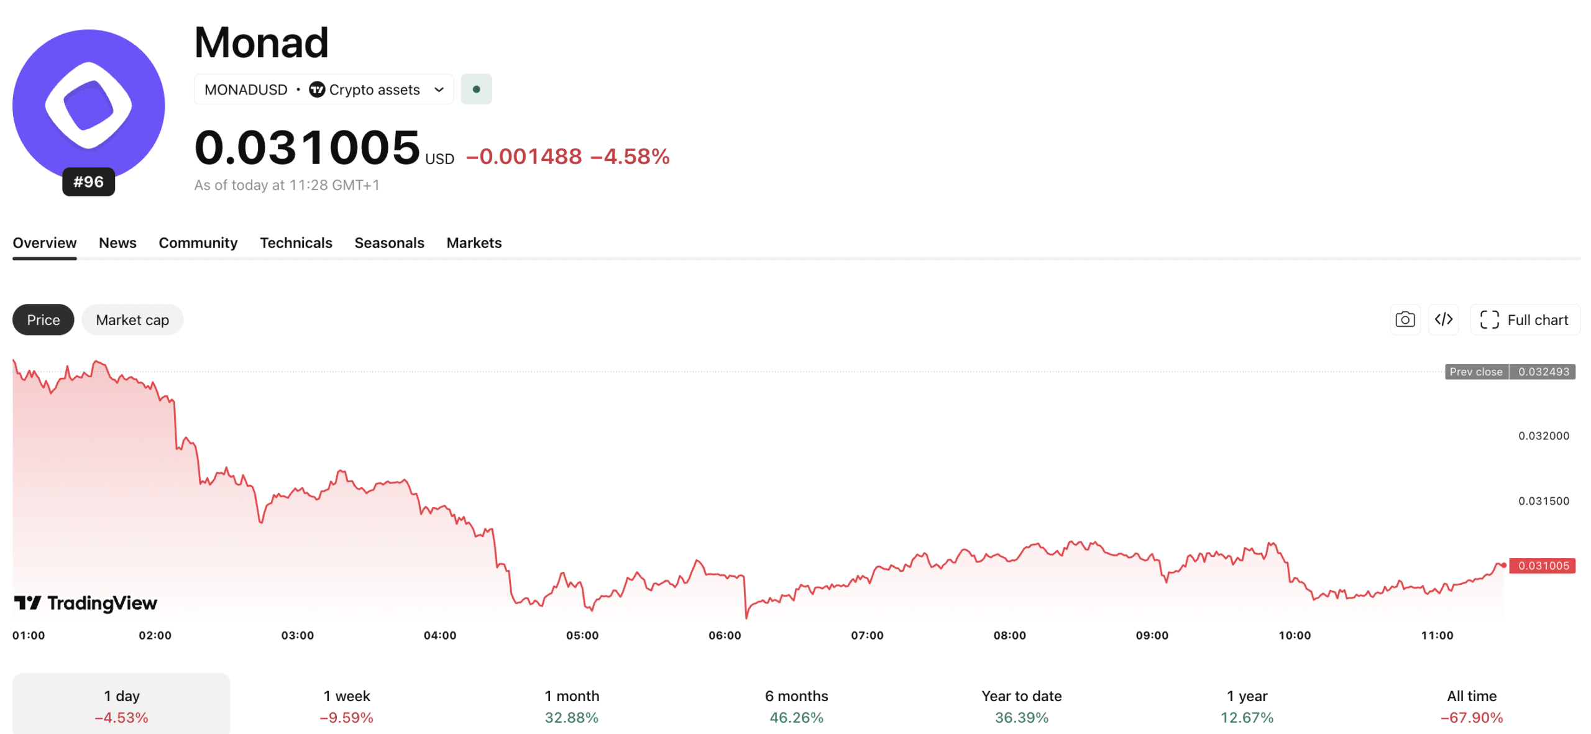
Task: Select the All time range
Action: [x=1472, y=706]
